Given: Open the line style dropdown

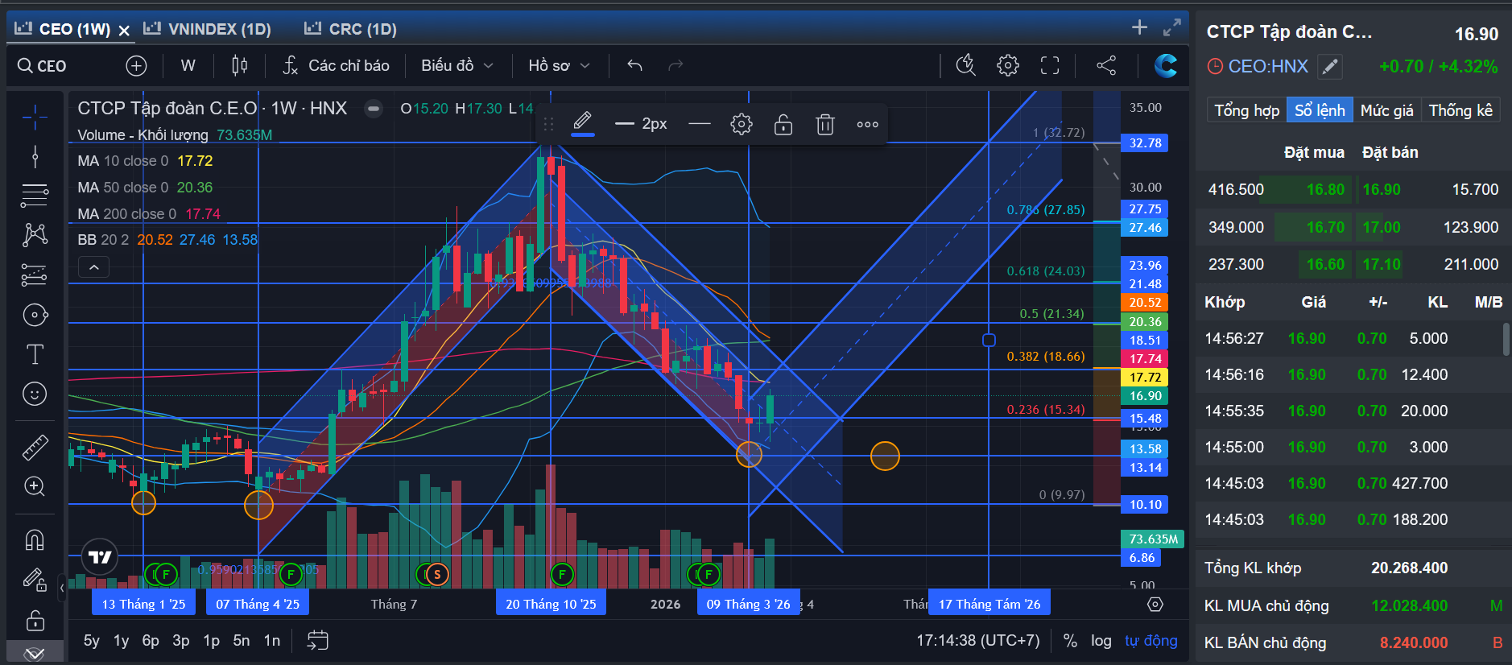Looking at the screenshot, I should 700,124.
